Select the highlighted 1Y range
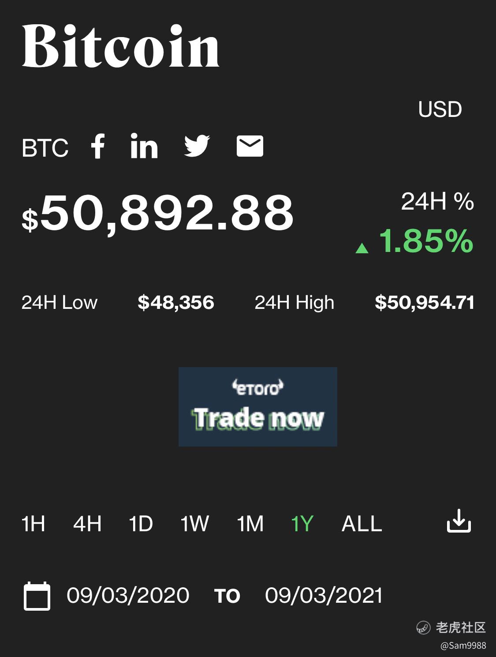The image size is (496, 657). (x=302, y=524)
